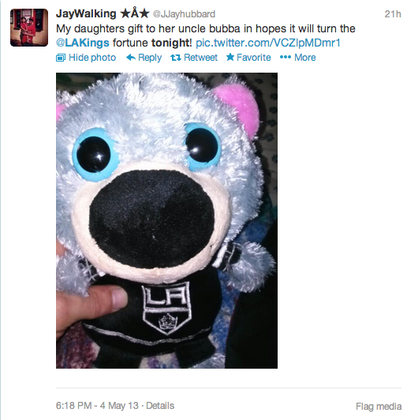Click the 6:18 PM - 4 May 13 timestamp
Screen dimensions: 407x420
(x=97, y=406)
